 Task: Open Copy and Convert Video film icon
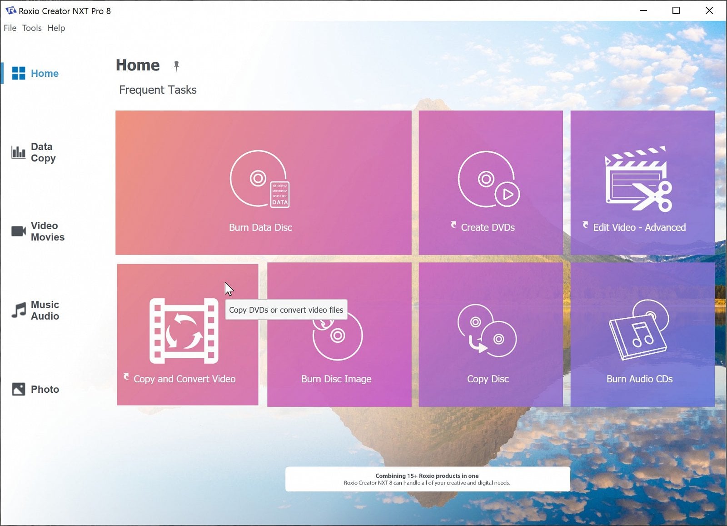click(x=184, y=331)
